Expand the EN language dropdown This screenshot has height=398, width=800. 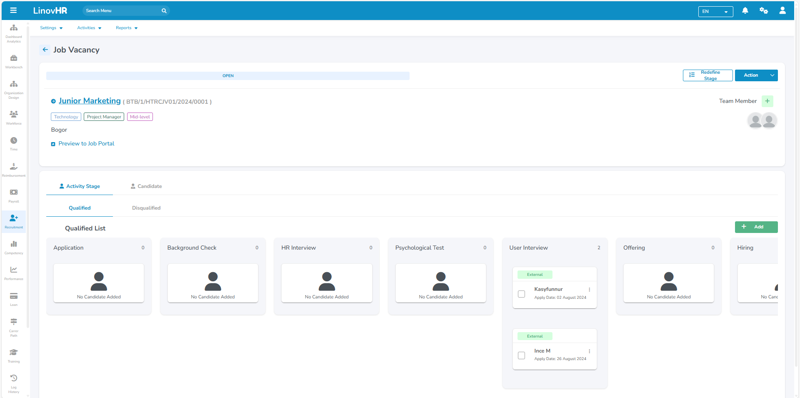(x=715, y=11)
